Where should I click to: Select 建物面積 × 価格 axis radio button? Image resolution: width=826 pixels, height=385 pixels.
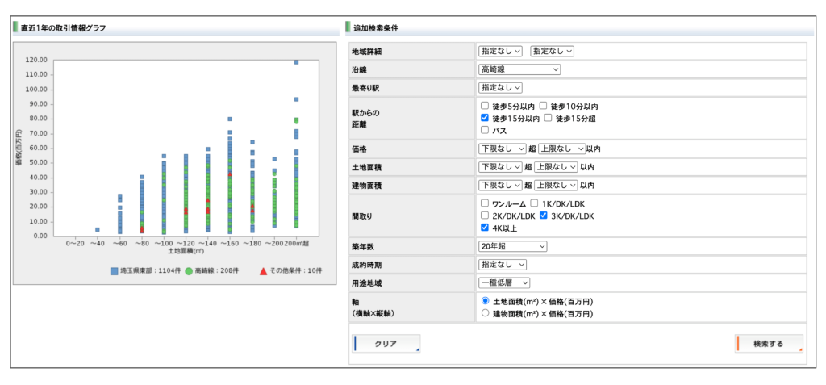coord(485,312)
